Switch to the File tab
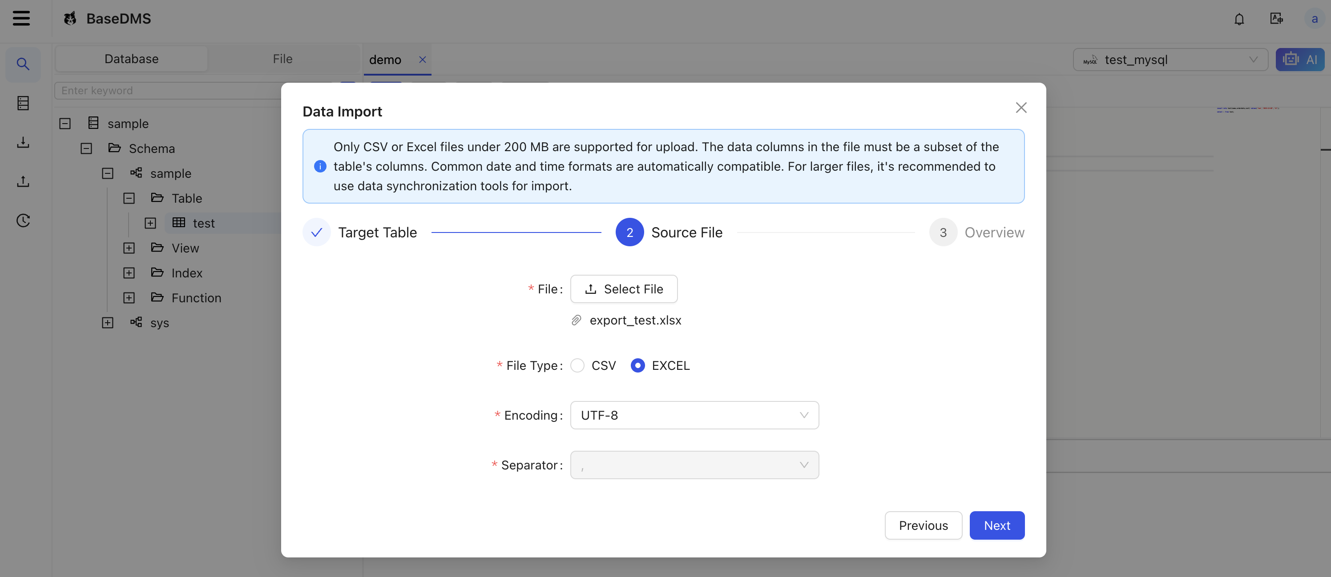1331x577 pixels. (282, 59)
